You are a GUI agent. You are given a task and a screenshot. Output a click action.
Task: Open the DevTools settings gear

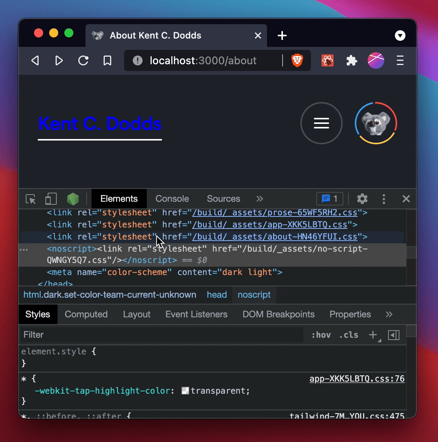(x=362, y=199)
